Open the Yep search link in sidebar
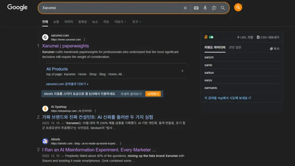This screenshot has width=295, height=166. pos(228,98)
